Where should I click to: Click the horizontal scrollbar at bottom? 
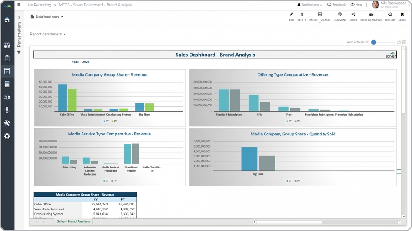(289, 222)
